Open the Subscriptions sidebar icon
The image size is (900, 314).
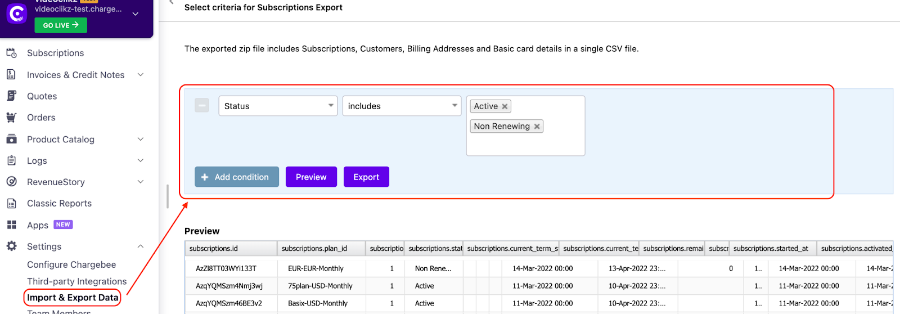(x=11, y=53)
